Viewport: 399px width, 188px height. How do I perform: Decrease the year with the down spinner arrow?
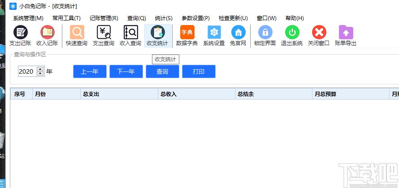pyautogui.click(x=40, y=74)
